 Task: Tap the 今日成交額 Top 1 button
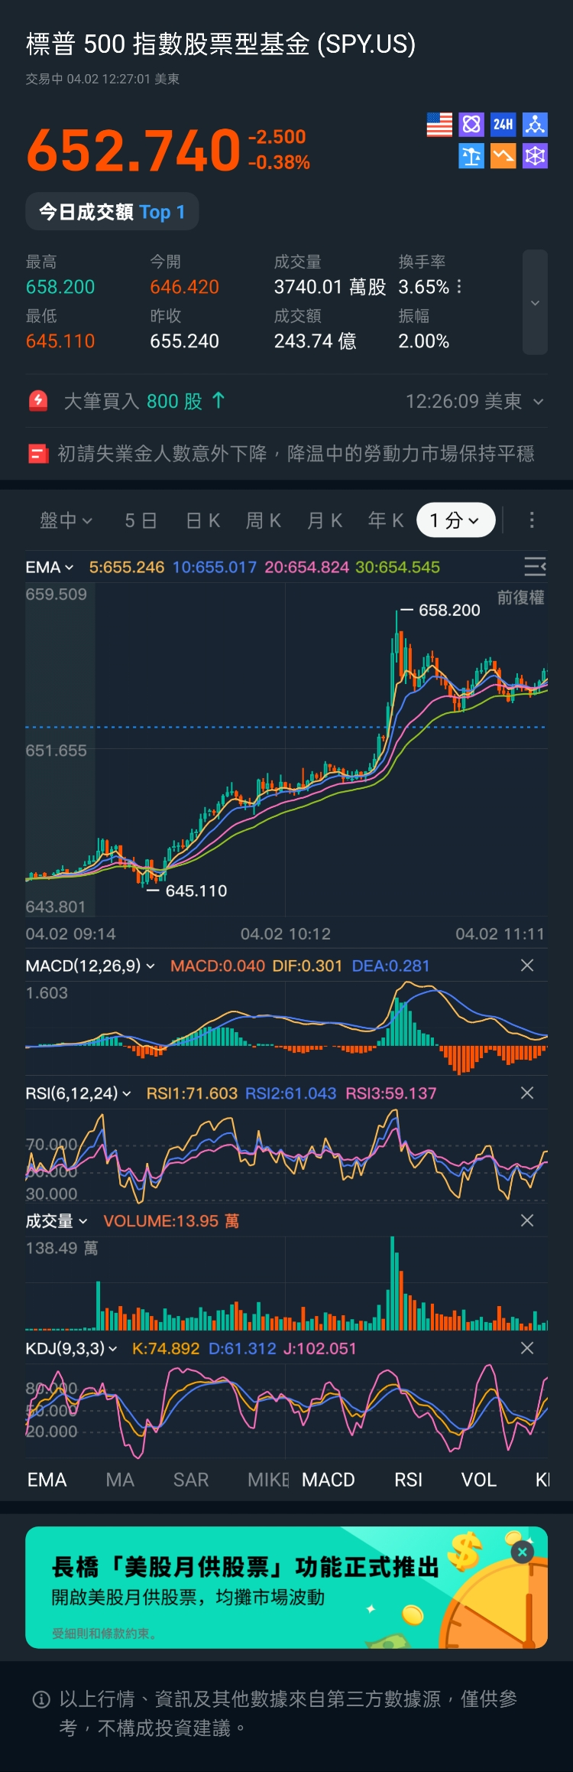click(x=112, y=212)
